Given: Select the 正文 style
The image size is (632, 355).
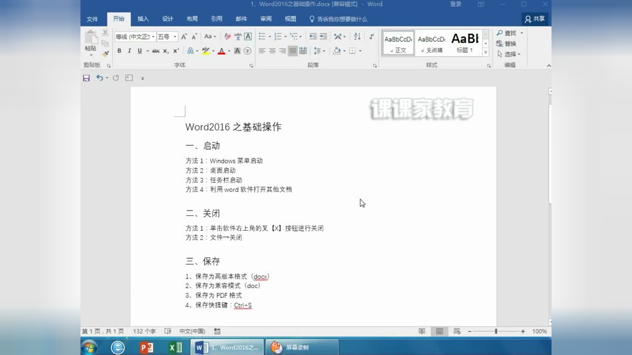Looking at the screenshot, I should [x=398, y=43].
